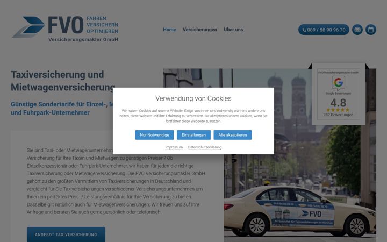Open the Datenschutzerklärung link
The image size is (387, 242).
(205, 147)
